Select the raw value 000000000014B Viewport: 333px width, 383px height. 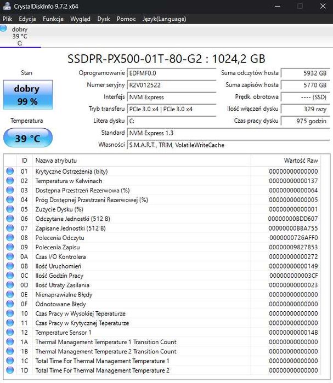click(x=294, y=333)
